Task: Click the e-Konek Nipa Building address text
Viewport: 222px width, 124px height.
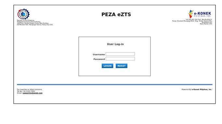Action: pos(192,22)
